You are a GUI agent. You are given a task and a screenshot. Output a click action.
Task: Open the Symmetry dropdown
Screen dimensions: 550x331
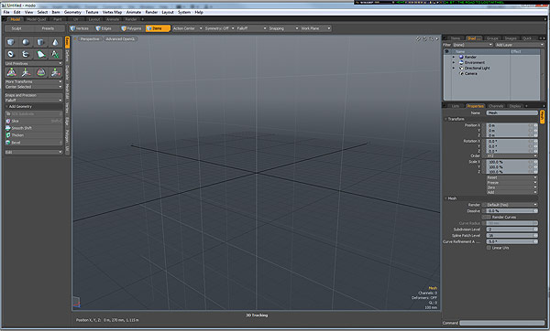tap(219, 28)
